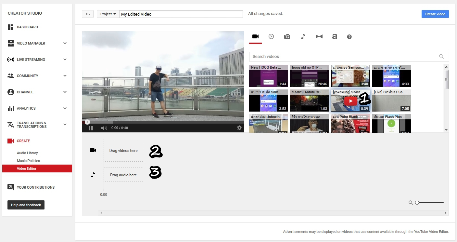Click the red Create camera icon
Image resolution: width=457 pixels, height=242 pixels.
click(x=11, y=141)
